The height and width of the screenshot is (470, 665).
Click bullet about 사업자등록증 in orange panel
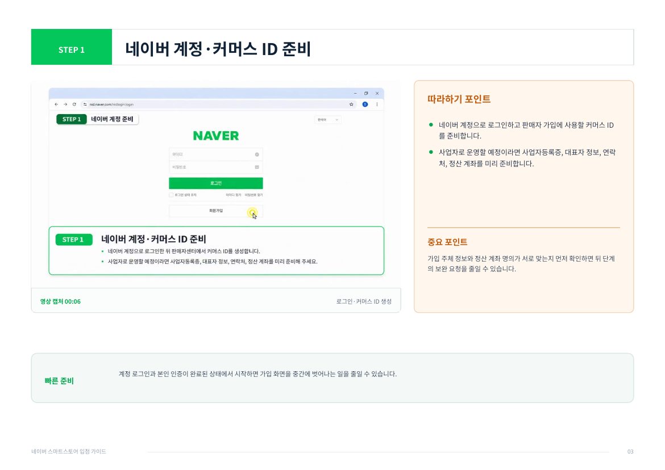(x=527, y=158)
